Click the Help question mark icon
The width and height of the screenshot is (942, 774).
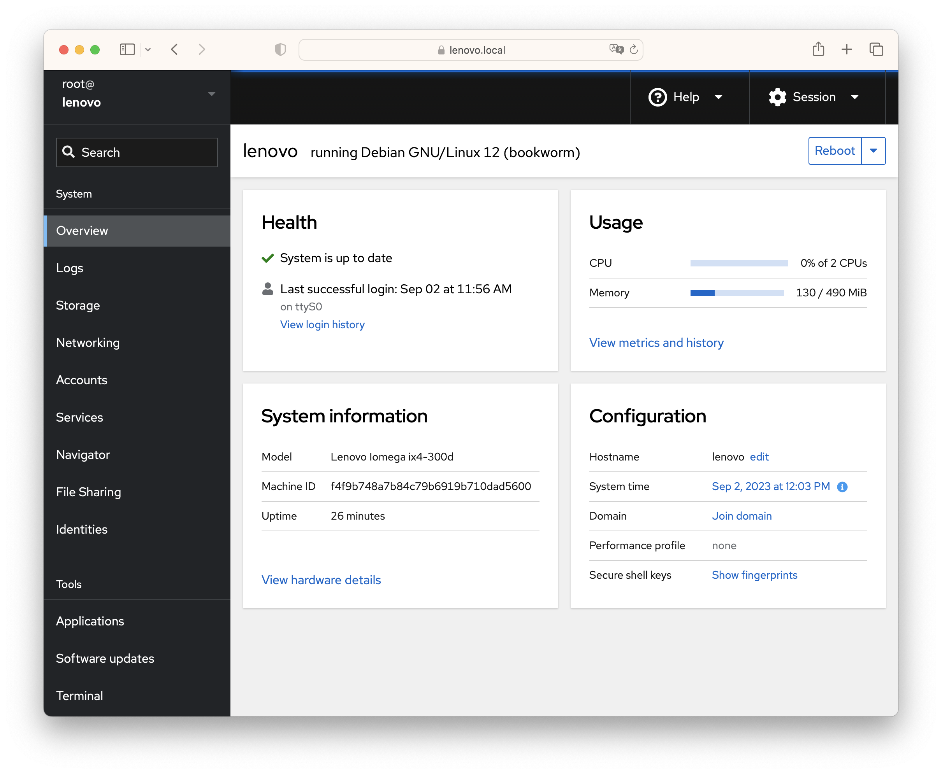tap(657, 97)
